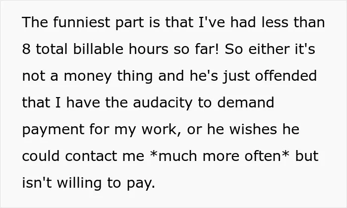Click the word "demand"
The image size is (347, 208).
tap(246, 103)
